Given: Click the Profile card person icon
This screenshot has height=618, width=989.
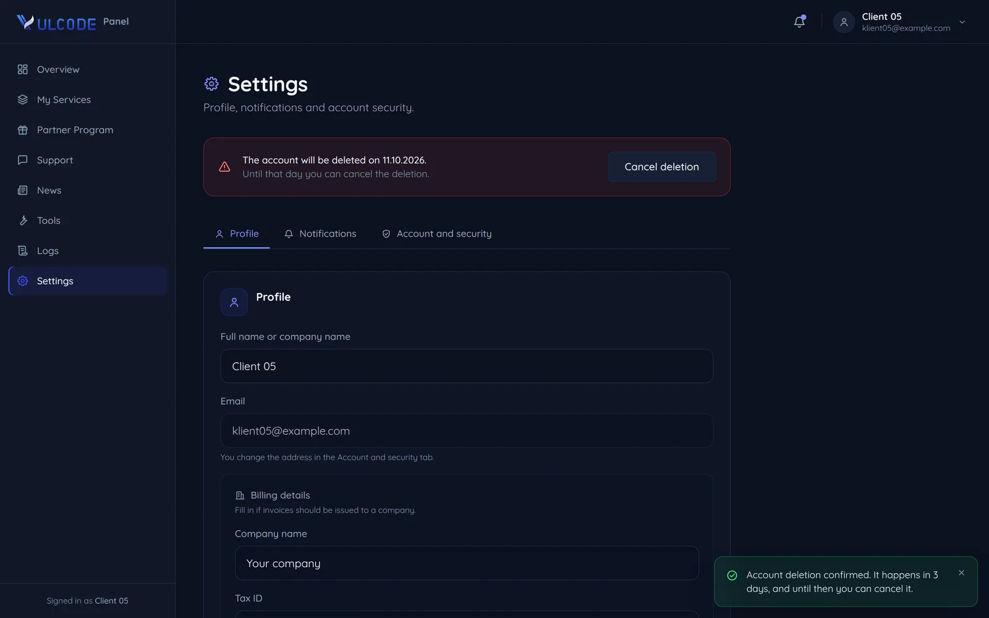Looking at the screenshot, I should (234, 302).
